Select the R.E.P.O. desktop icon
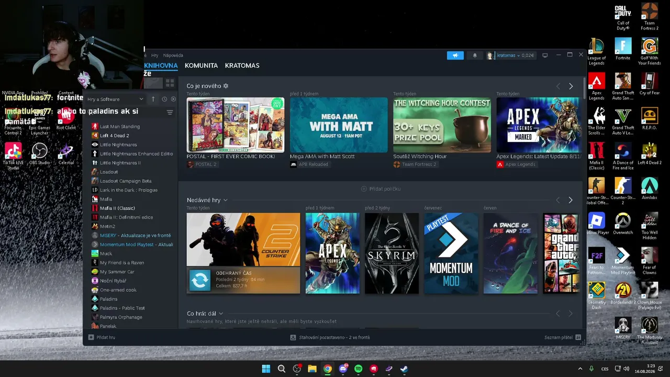Image resolution: width=670 pixels, height=377 pixels. point(650,119)
